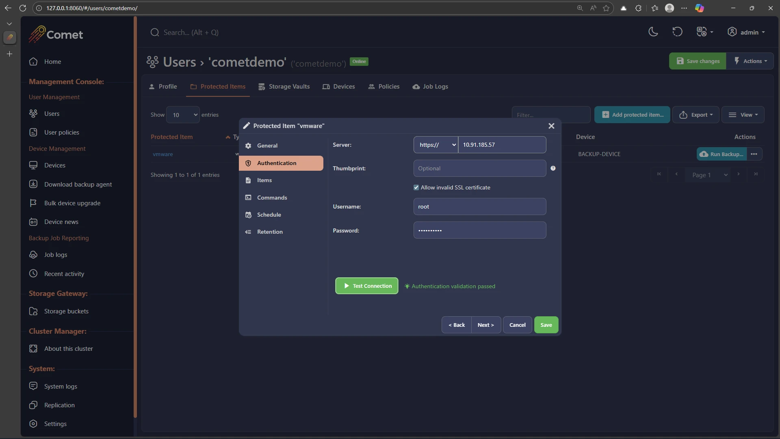Switch to the Job Logs tab
Screen dimensions: 780x439
[x=430, y=87]
